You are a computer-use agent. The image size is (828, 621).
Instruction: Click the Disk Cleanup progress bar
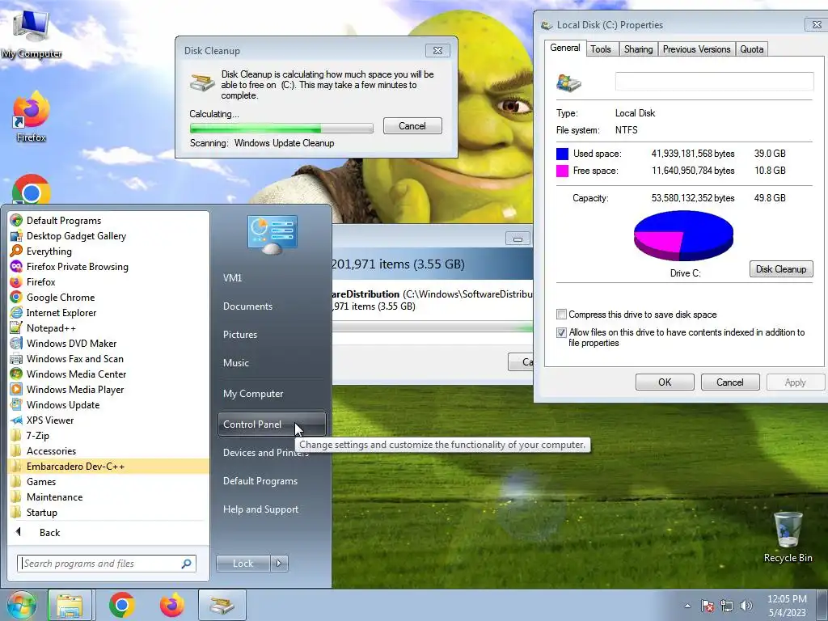[281, 128]
